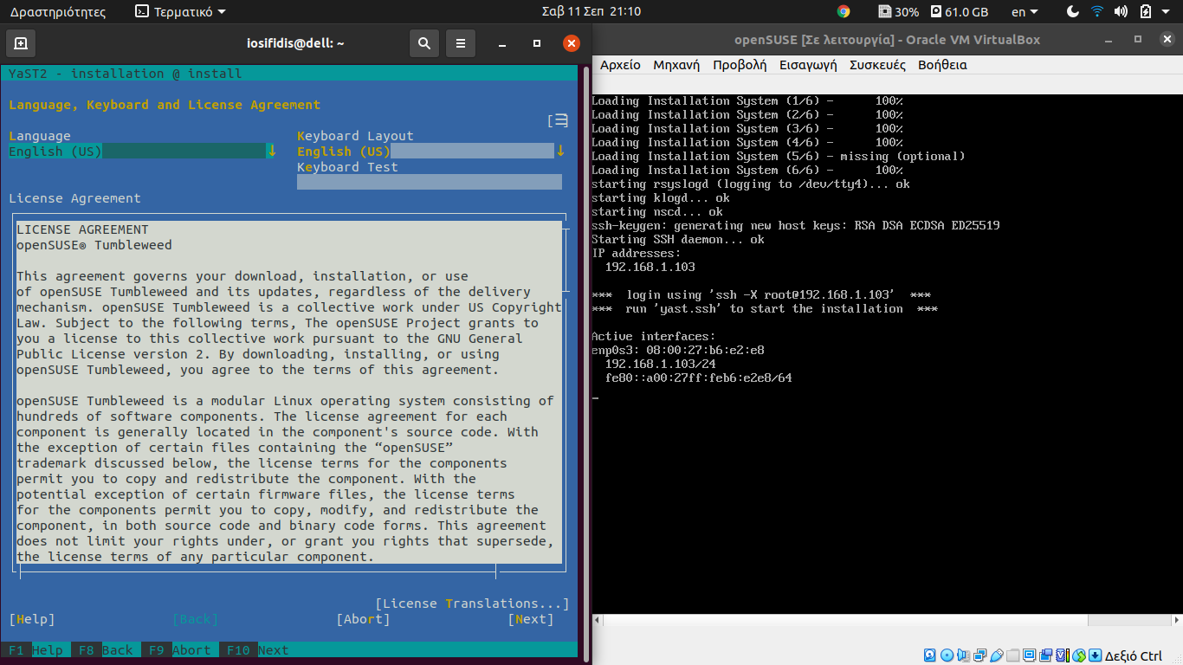This screenshot has width=1183, height=665.
Task: Open the Μηχανή menu in VirtualBox
Action: tap(676, 65)
